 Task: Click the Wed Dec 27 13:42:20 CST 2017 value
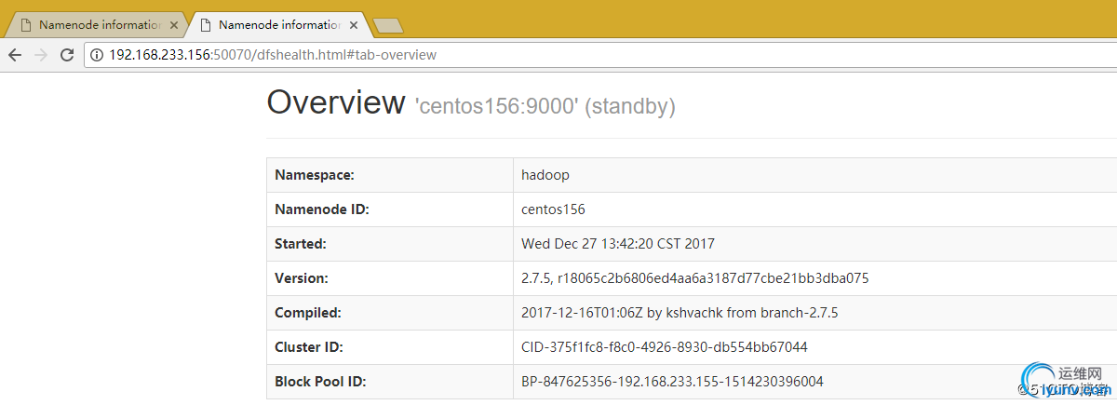click(x=618, y=244)
